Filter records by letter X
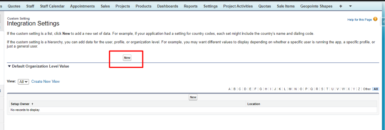Screen dimensions: 385x130 (349, 89)
